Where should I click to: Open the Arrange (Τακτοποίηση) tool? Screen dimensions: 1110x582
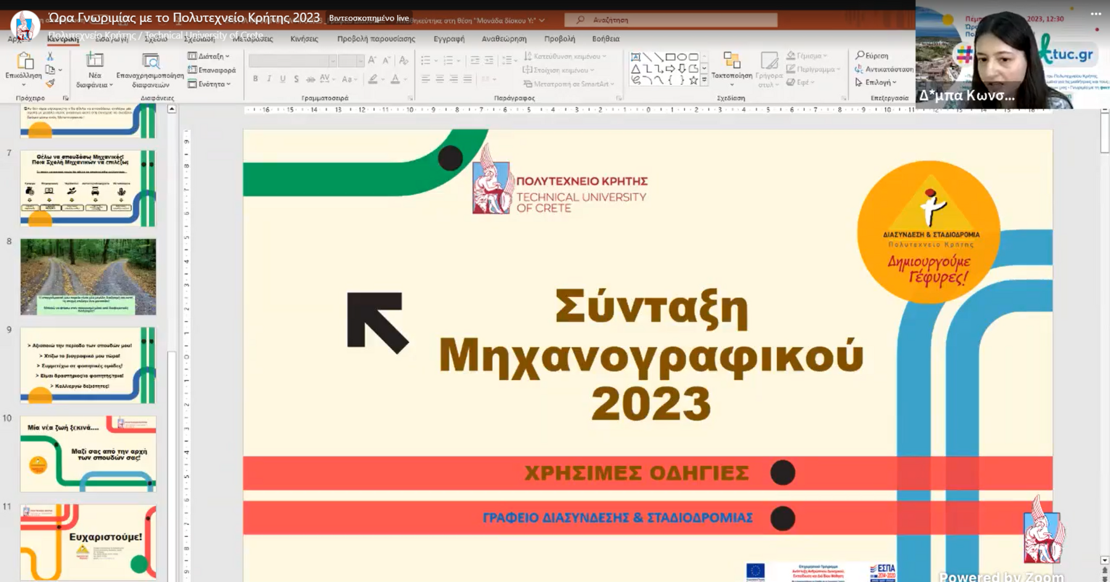pos(731,68)
